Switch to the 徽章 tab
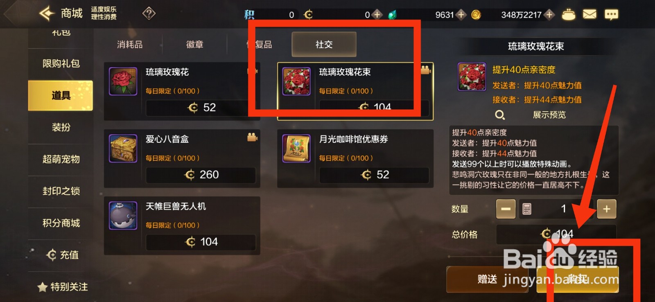The height and width of the screenshot is (302, 655). [194, 45]
